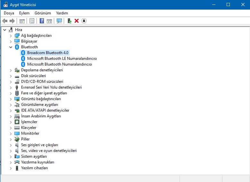Viewport: 250px width, 182px height.
Task: Select Yazdırma kuyrukları label
Action: 37,162
